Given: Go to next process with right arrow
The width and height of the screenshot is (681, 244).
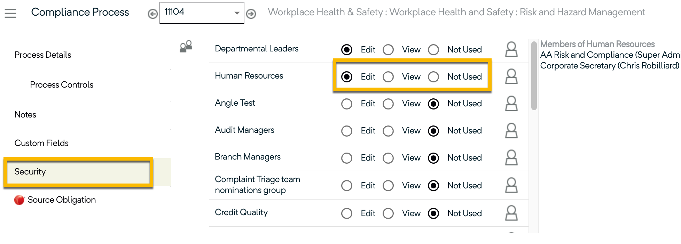Looking at the screenshot, I should (251, 14).
